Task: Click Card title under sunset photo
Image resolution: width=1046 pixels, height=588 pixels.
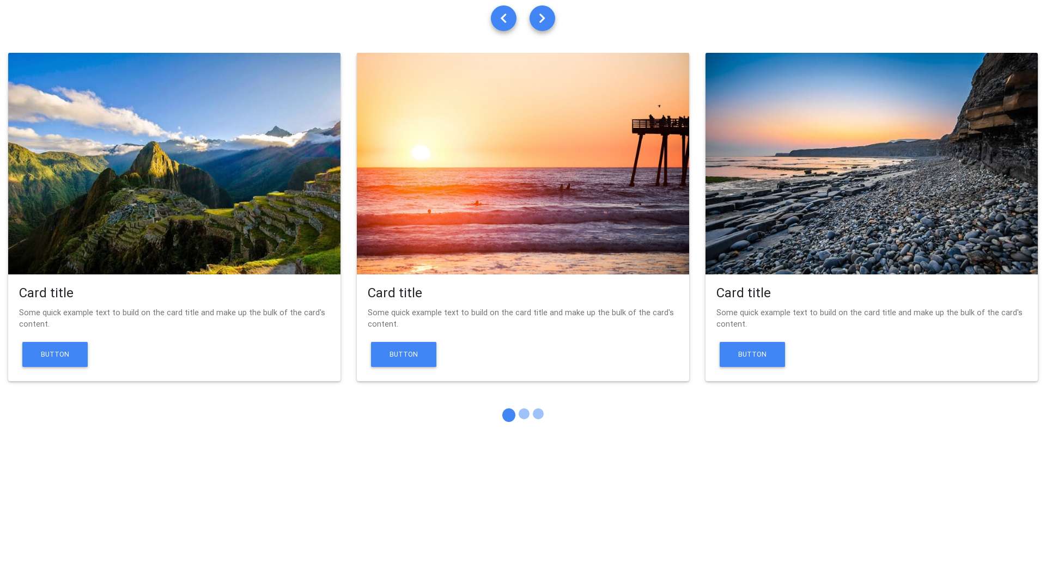Action: pos(395,293)
